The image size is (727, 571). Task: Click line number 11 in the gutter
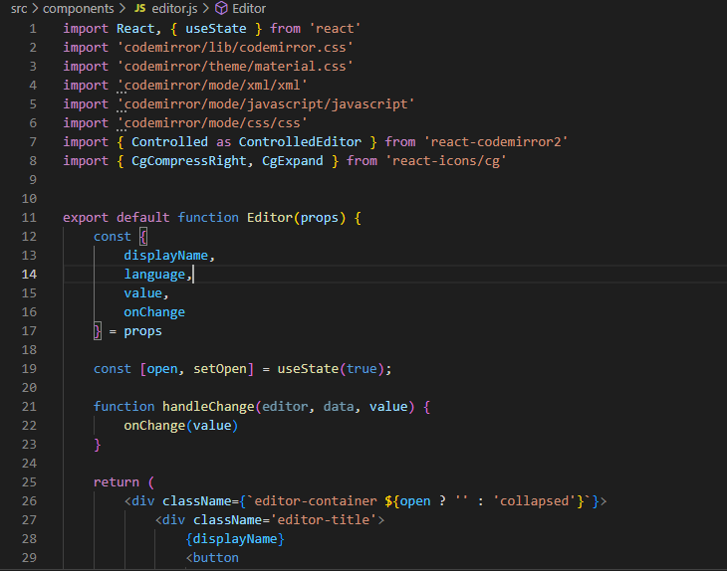click(x=29, y=217)
